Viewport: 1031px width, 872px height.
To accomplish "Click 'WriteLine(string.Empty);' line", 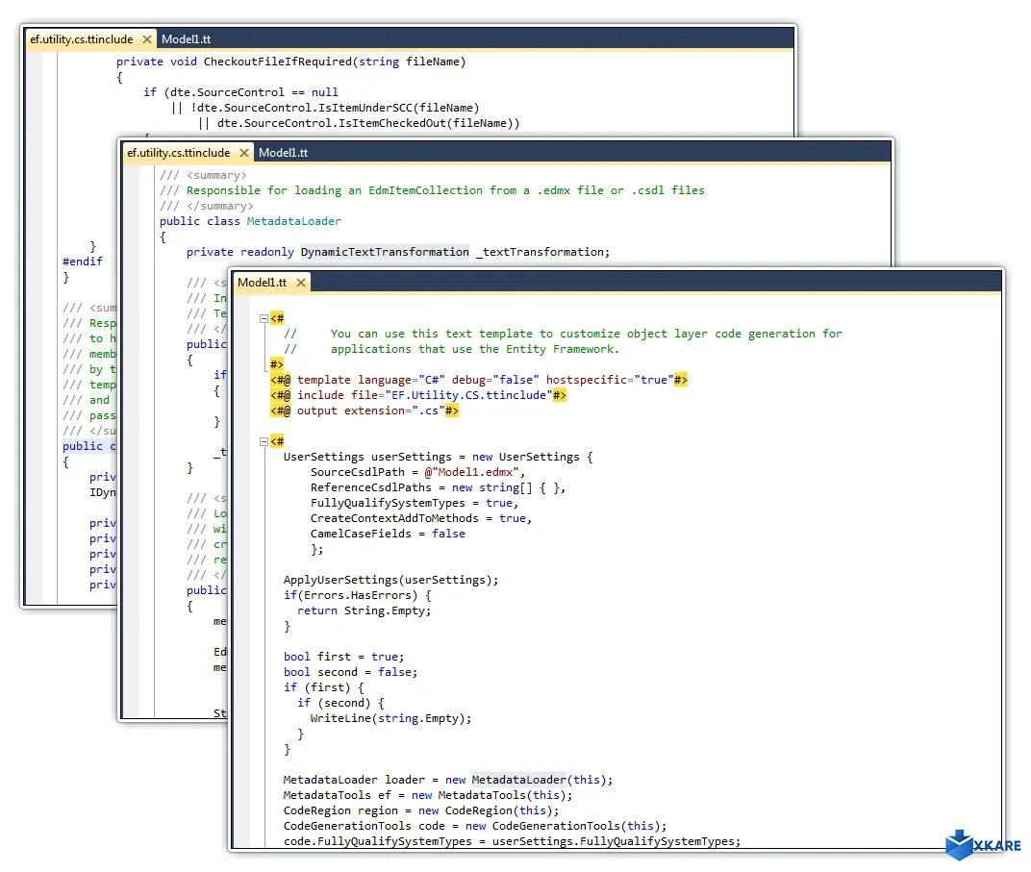I will pyautogui.click(x=390, y=718).
